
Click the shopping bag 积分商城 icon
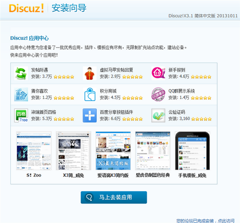pos(90,94)
